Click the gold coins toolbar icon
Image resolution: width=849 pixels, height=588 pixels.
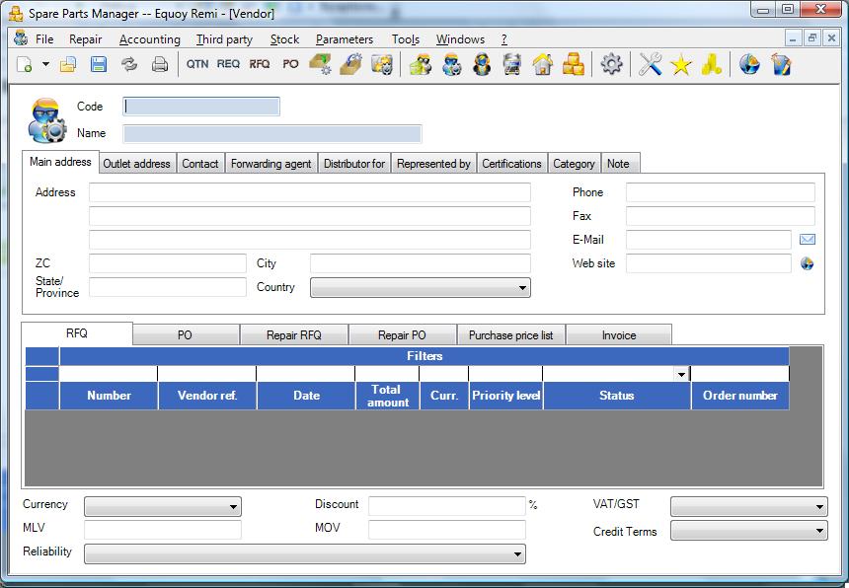[712, 64]
